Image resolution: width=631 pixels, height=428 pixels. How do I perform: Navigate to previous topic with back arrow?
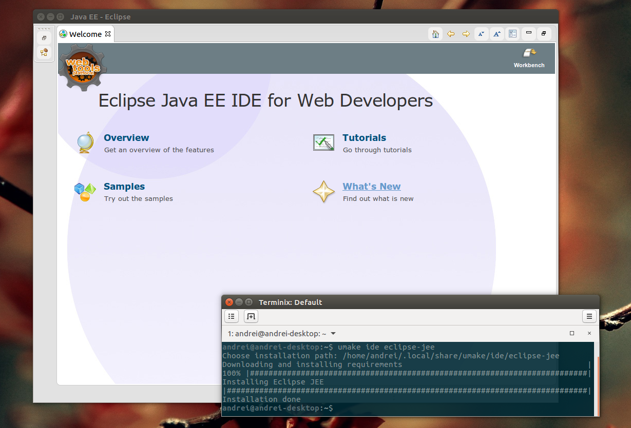[x=451, y=34]
